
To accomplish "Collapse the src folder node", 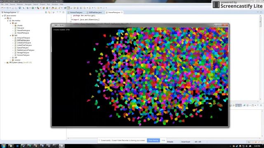I will coord(5,18).
